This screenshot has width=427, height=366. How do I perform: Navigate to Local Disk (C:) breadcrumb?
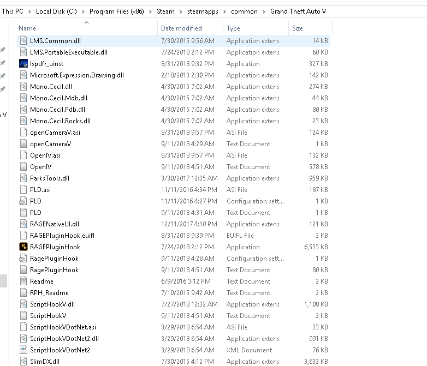pos(56,11)
